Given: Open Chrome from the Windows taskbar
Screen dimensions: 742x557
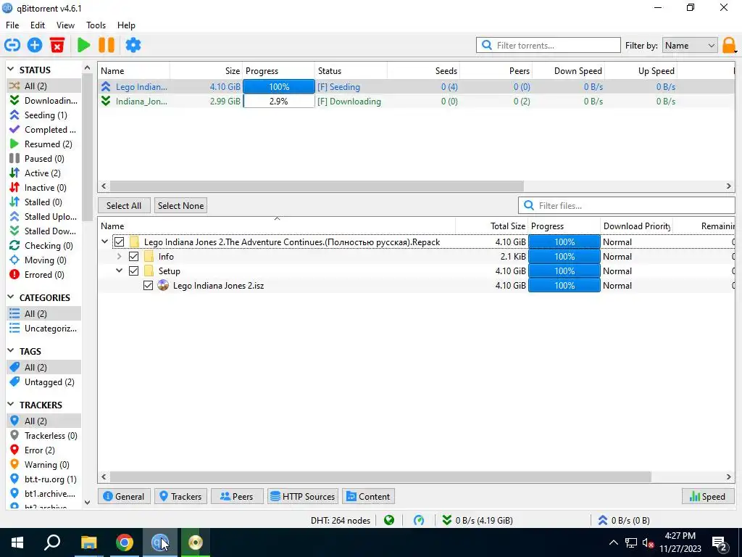Looking at the screenshot, I should (x=125, y=542).
